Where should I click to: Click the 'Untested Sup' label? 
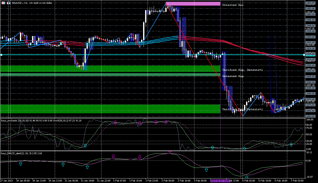click(x=233, y=76)
